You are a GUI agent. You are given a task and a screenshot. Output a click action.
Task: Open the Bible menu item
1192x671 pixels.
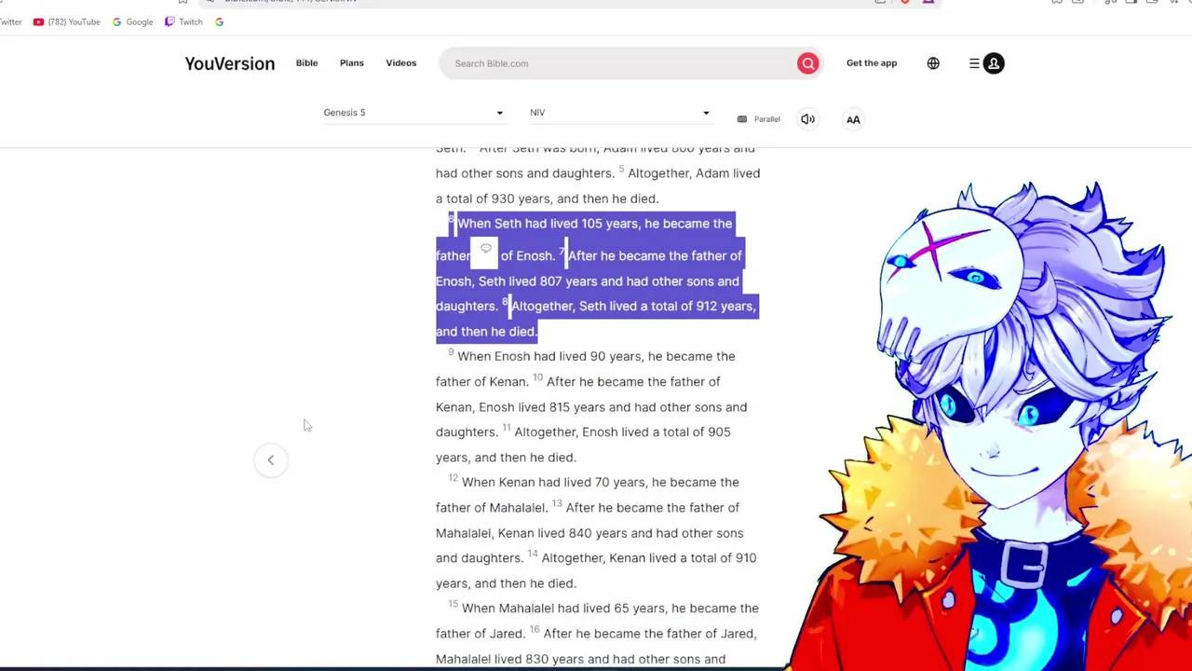pyautogui.click(x=306, y=62)
